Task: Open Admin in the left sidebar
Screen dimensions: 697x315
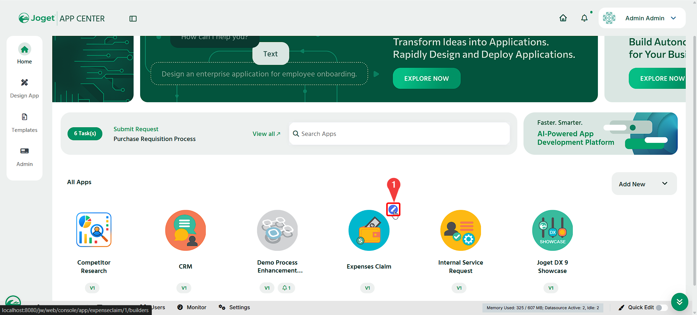Action: tap(24, 157)
